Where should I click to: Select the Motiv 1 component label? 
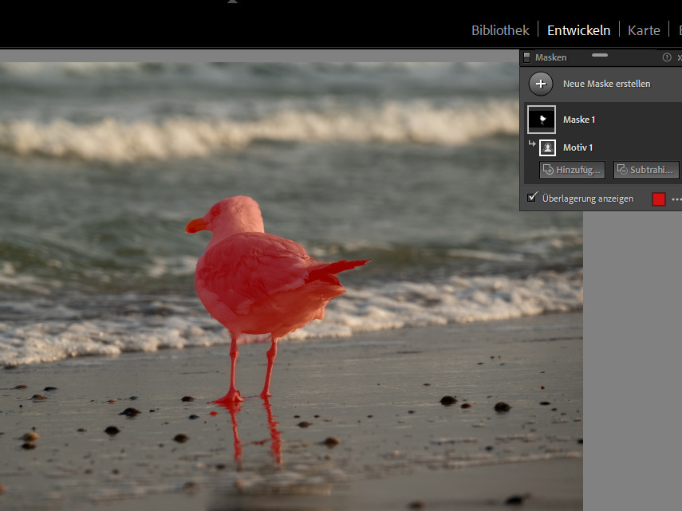(x=578, y=147)
